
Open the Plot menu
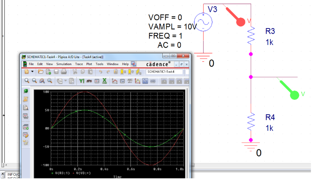(x=89, y=64)
